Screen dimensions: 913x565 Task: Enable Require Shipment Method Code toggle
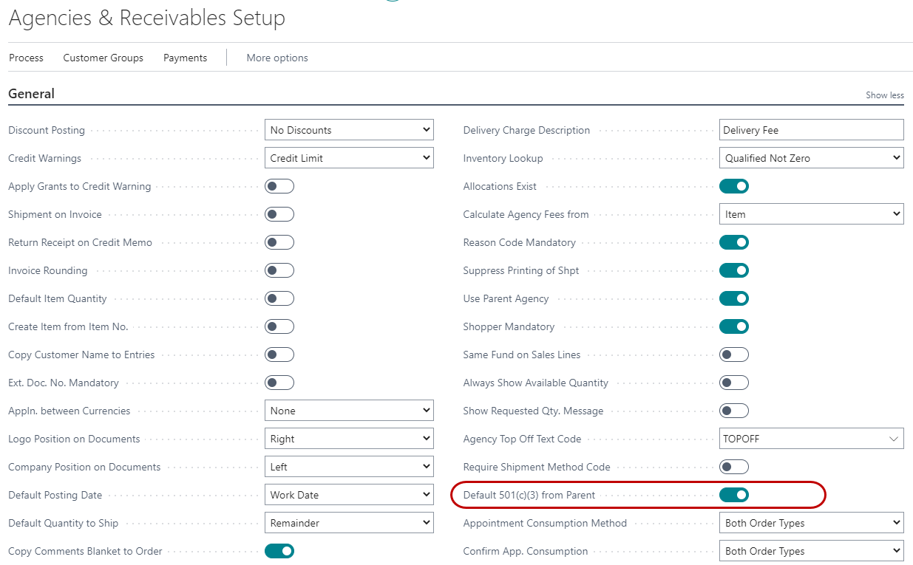733,467
